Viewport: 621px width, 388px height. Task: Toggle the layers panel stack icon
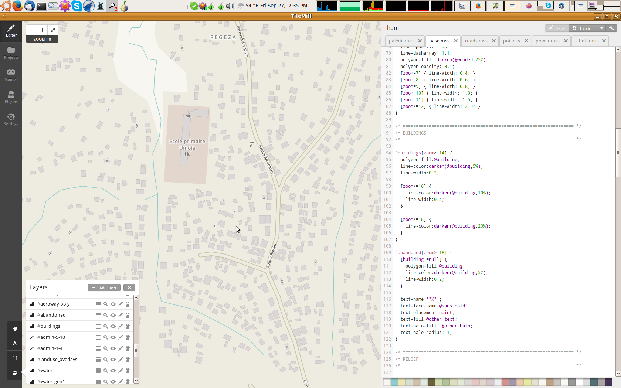coord(15,373)
